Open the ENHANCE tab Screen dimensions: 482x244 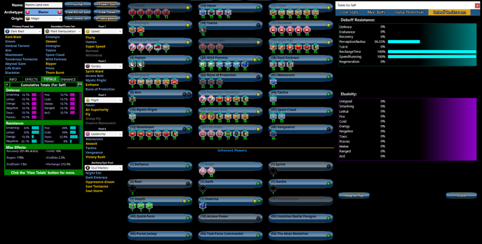(x=68, y=79)
